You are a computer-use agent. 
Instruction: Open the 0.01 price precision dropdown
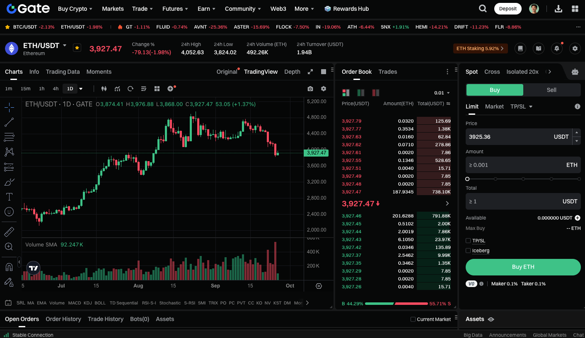442,93
